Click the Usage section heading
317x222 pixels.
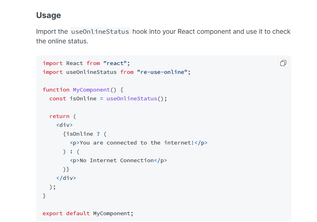click(x=49, y=15)
